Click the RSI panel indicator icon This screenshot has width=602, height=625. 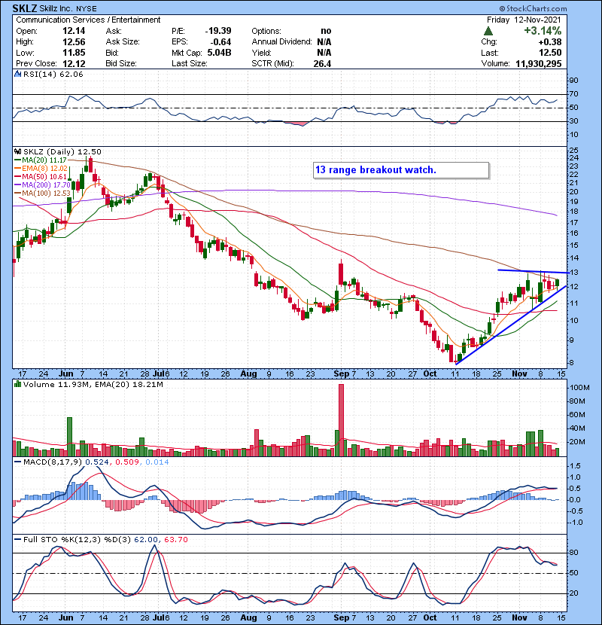click(17, 74)
